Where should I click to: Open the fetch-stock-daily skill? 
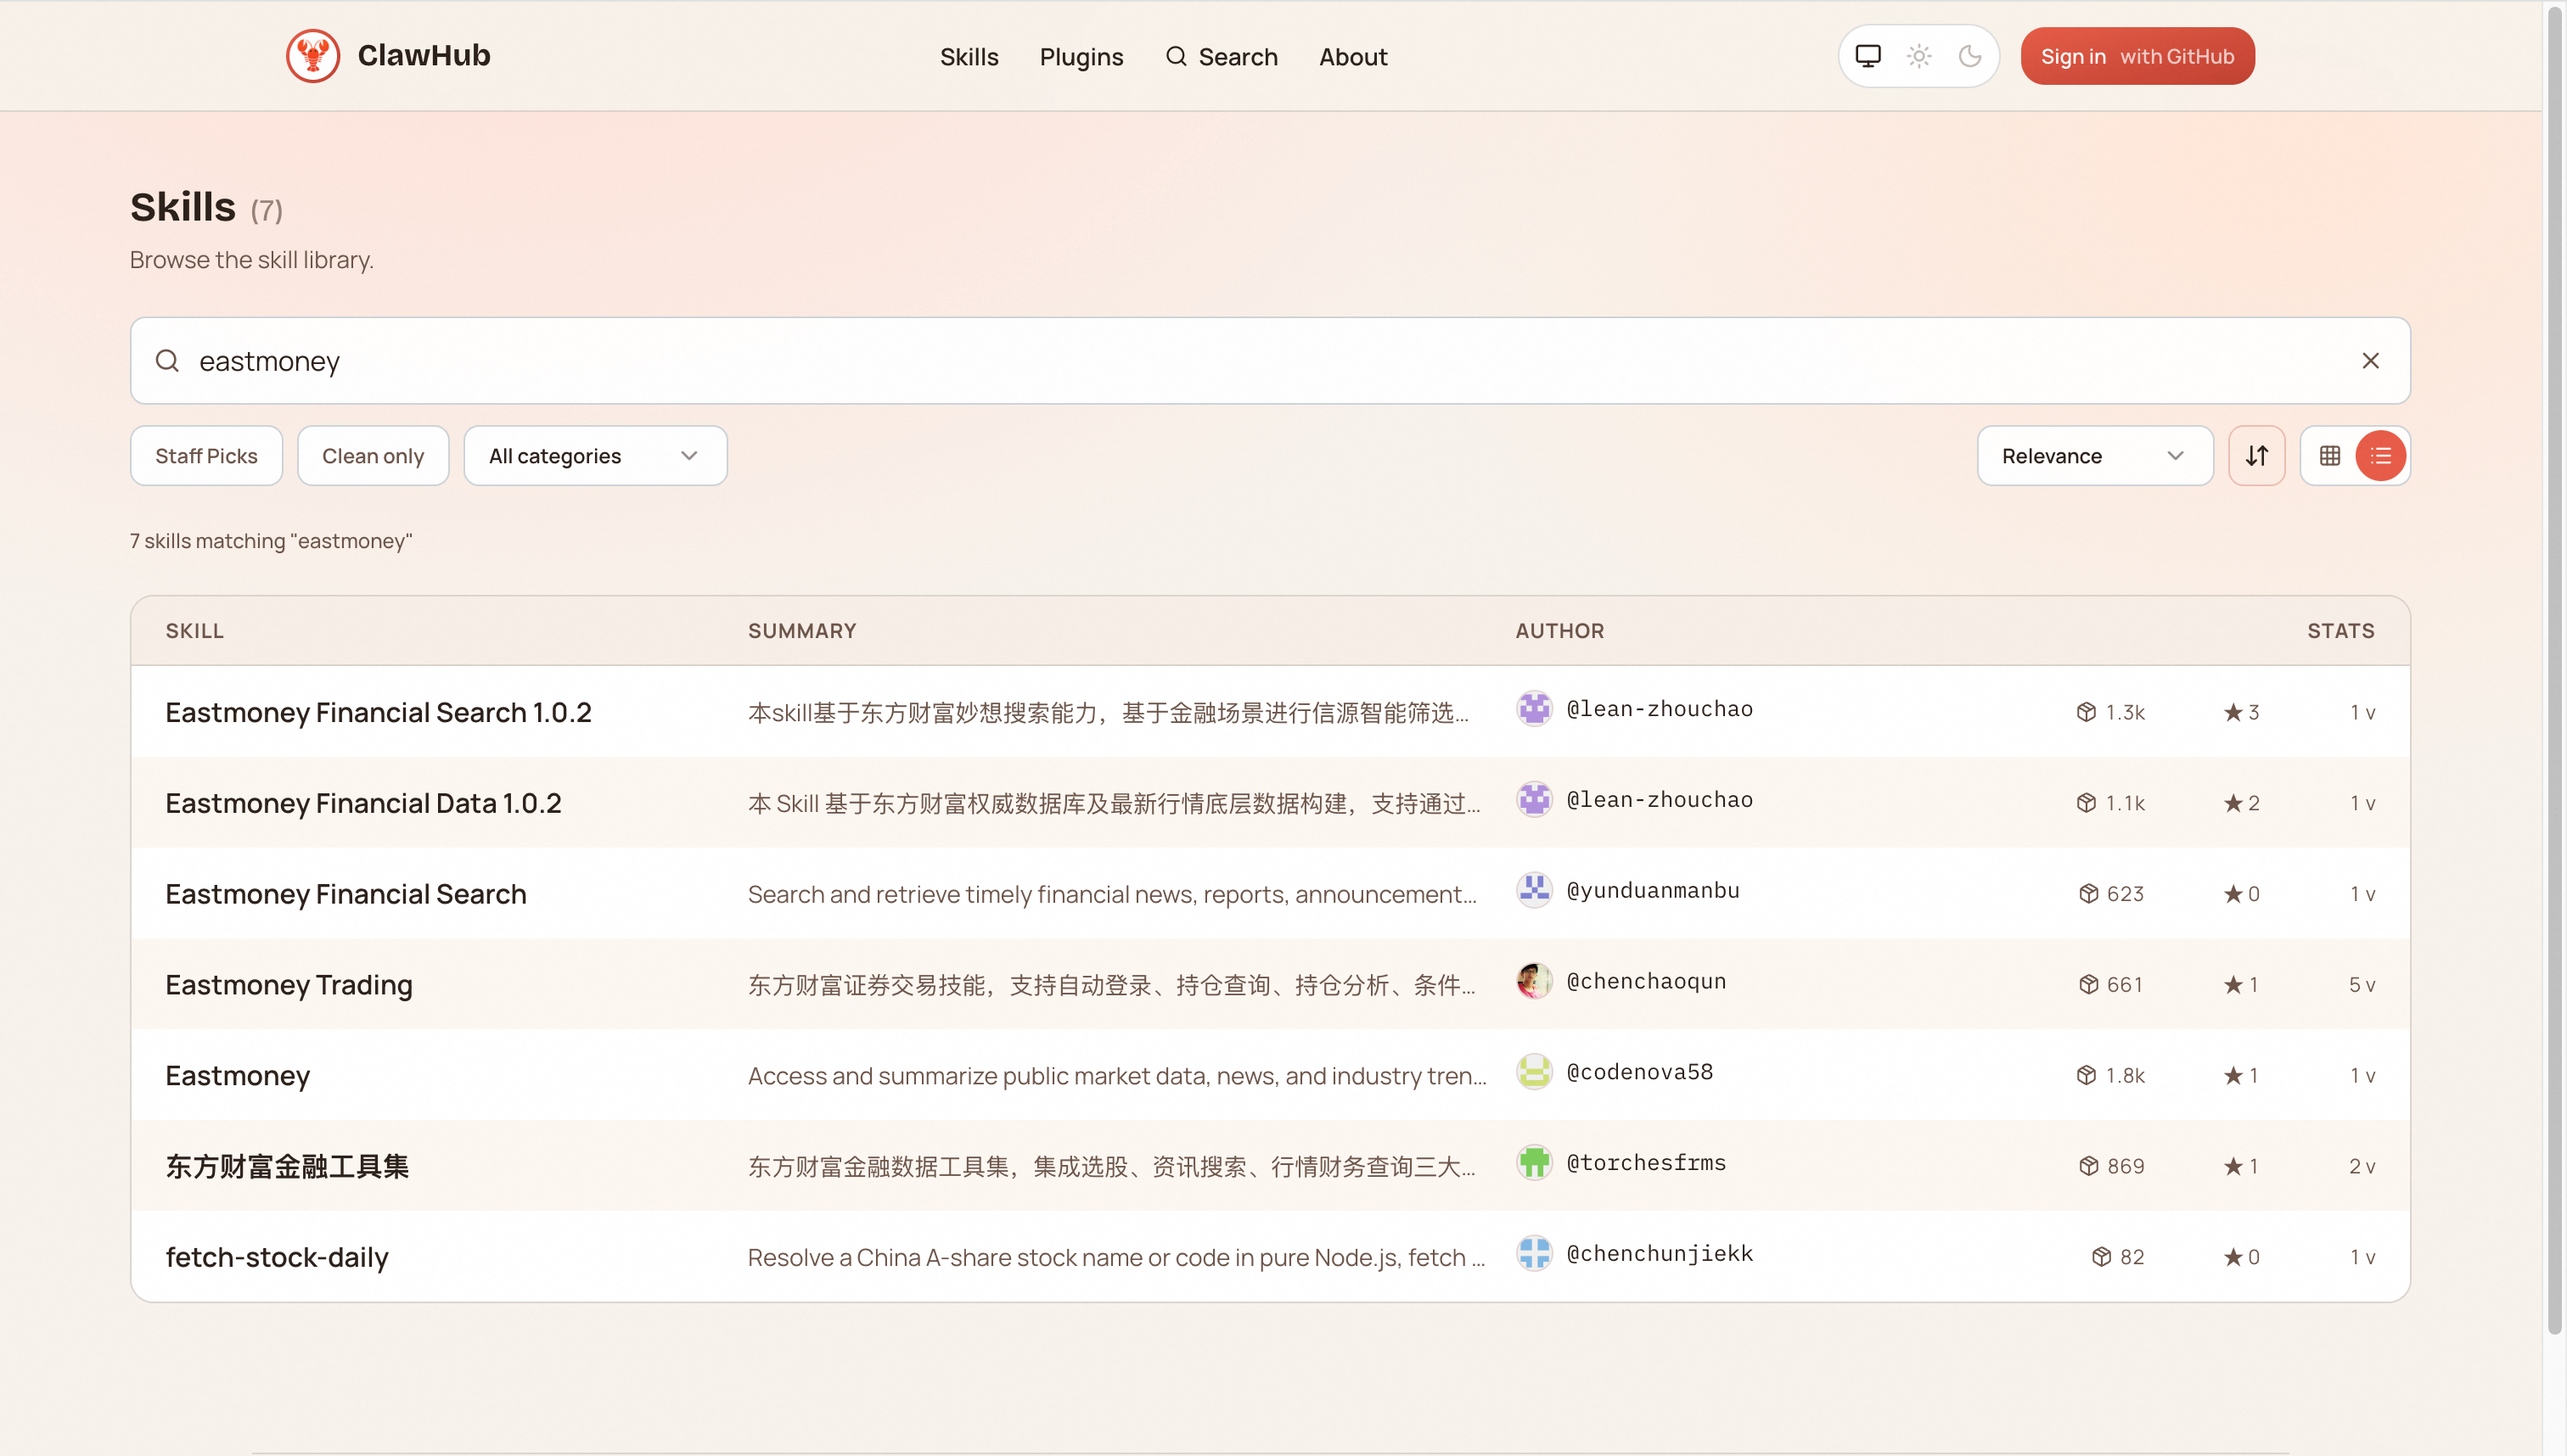[x=277, y=1258]
